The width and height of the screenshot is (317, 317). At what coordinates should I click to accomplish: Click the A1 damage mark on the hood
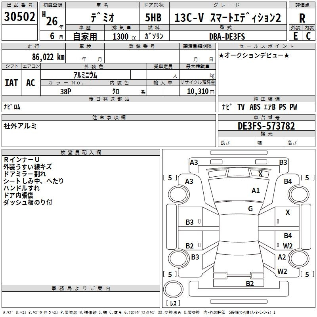pos(256,191)
